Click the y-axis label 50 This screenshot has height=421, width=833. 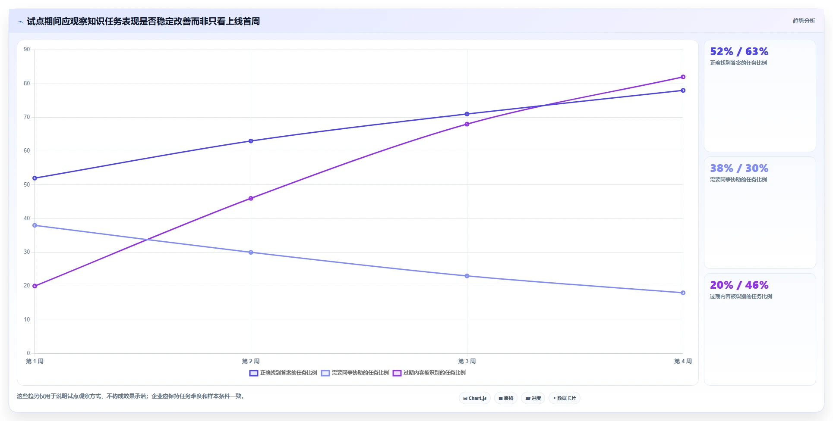(27, 185)
